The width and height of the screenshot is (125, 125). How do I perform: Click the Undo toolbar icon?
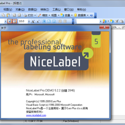(x=14, y=15)
